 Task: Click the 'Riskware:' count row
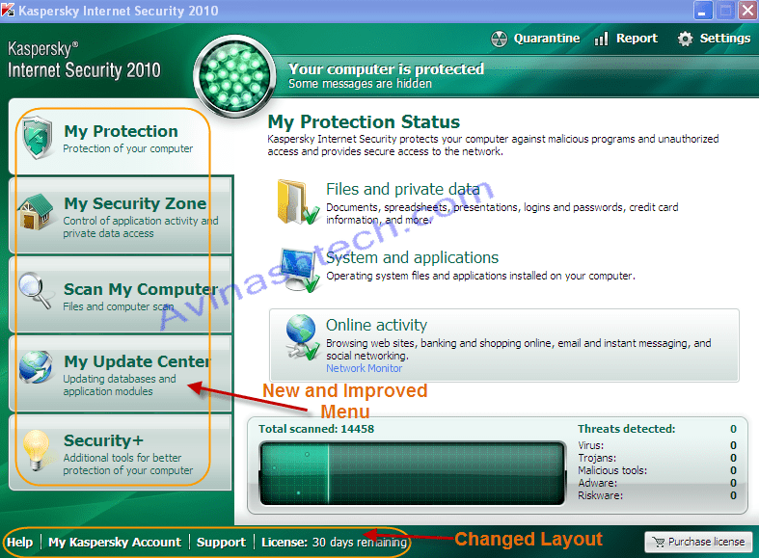point(658,495)
